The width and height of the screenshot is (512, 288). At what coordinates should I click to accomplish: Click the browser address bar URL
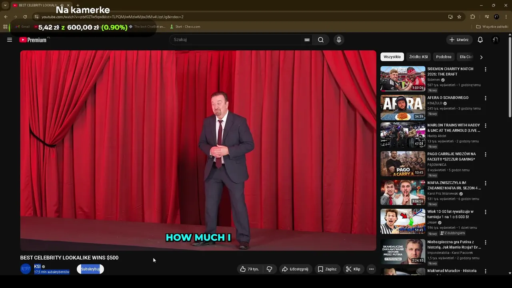pos(112,17)
